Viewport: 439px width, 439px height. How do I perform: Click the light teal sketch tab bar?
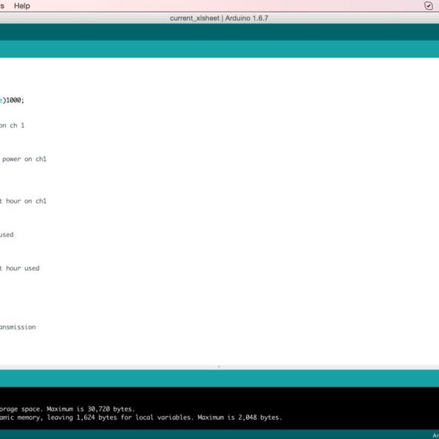click(x=219, y=50)
